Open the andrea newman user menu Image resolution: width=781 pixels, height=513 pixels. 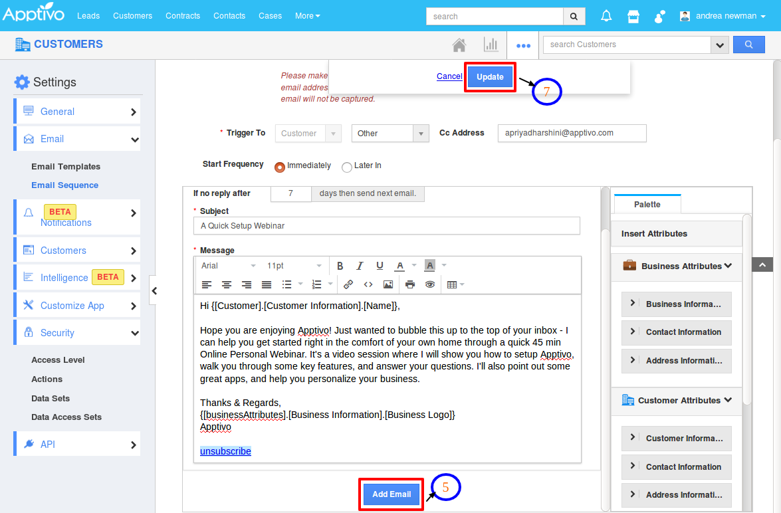pos(723,16)
